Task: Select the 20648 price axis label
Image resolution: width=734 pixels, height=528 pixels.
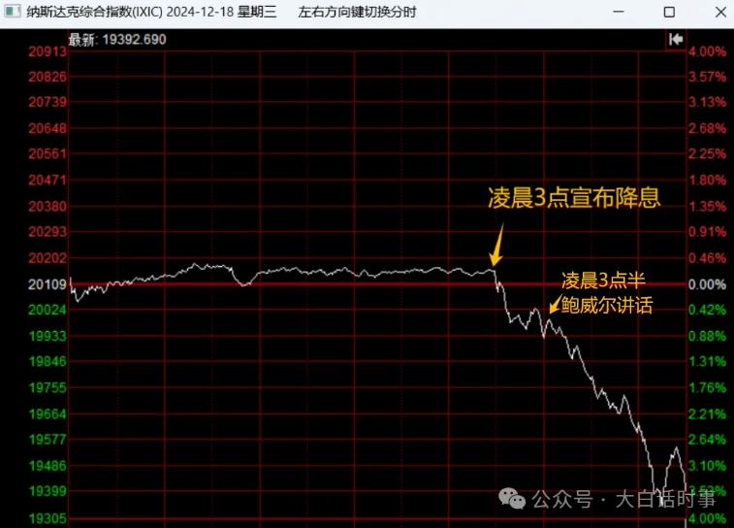Action: pyautogui.click(x=48, y=128)
